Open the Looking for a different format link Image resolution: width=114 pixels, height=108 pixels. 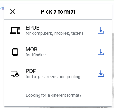click(54, 95)
